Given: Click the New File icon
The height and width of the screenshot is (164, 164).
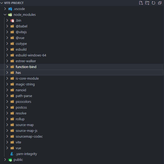Looking at the screenshot, I should 141,3.
